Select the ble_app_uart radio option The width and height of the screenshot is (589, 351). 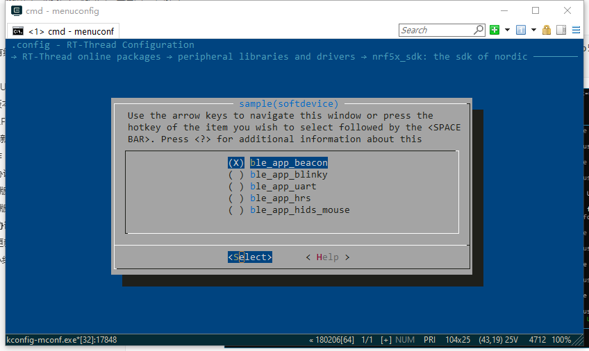[x=283, y=186]
